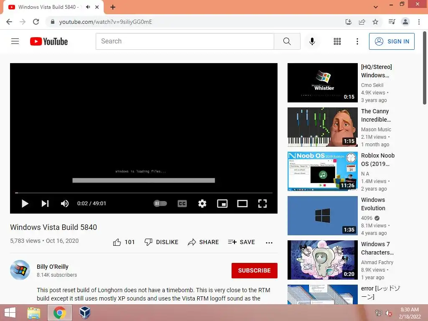Mute tab audio speaker icon
428x321 pixels.
pos(88,7)
